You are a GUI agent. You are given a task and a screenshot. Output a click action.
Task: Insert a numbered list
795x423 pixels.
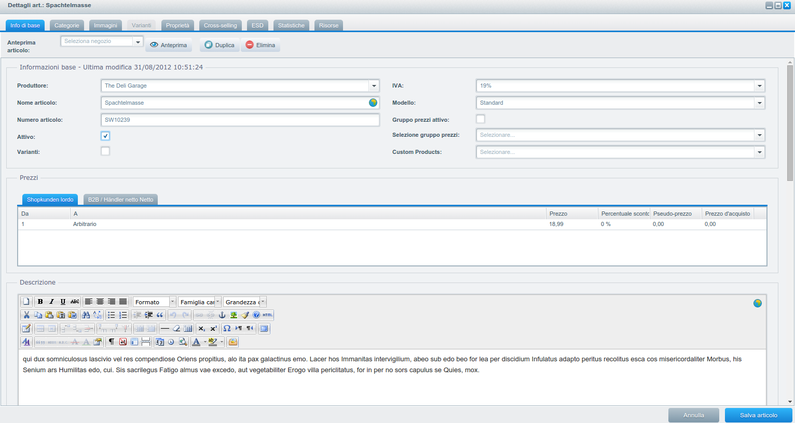coord(123,315)
